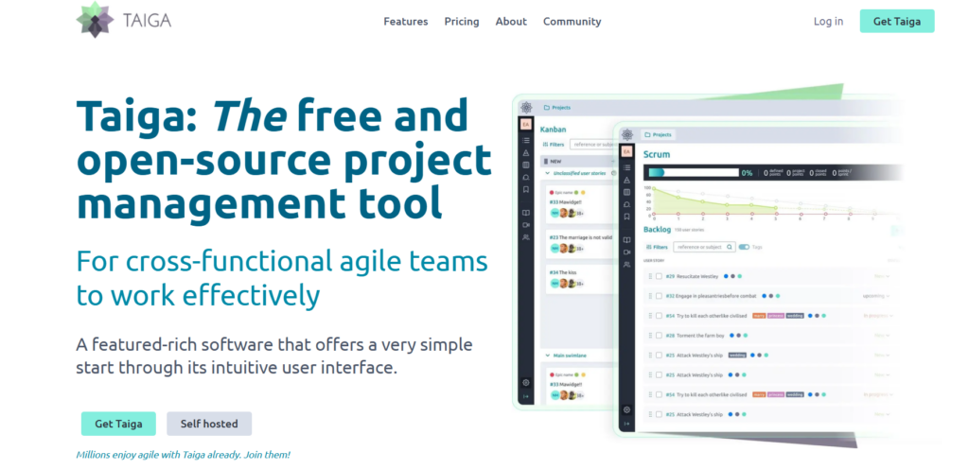969x469 pixels.
Task: Open the Community menu item
Action: [x=572, y=22]
